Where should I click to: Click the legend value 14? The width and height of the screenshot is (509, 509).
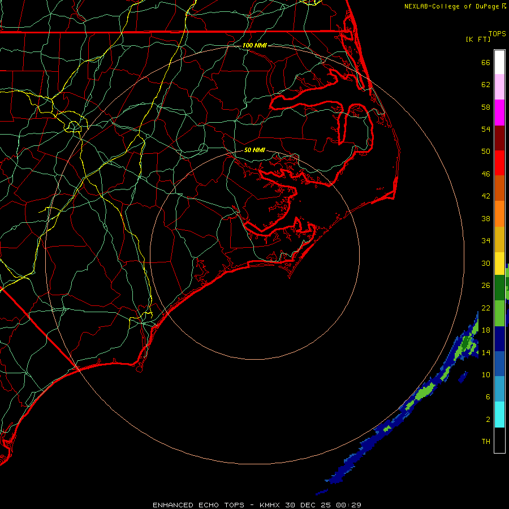[x=486, y=352]
